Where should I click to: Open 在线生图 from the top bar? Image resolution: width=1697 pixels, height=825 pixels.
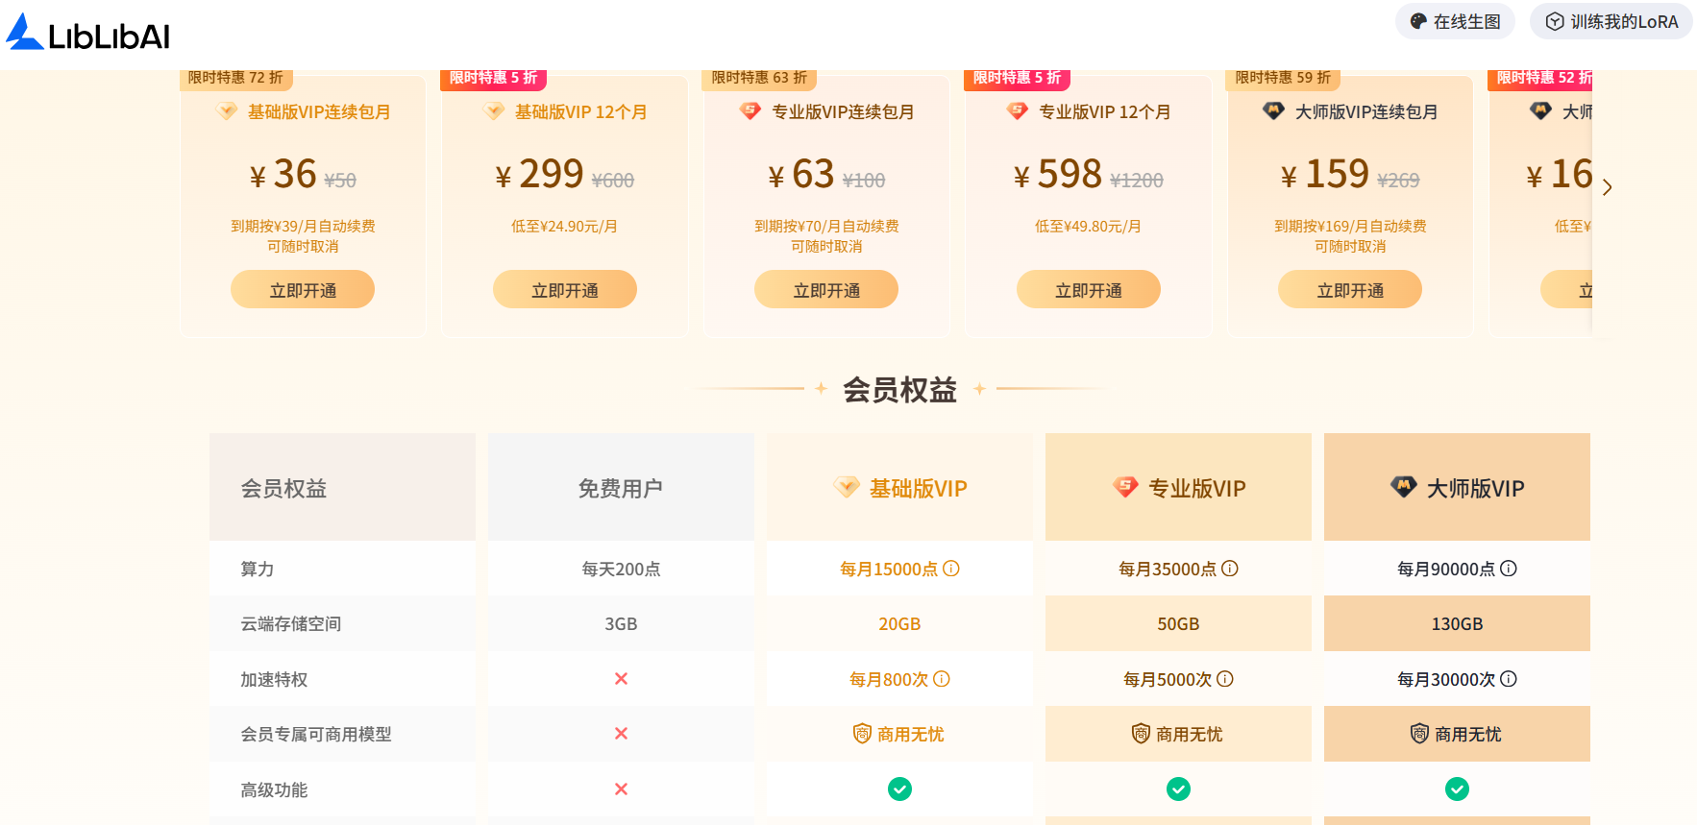pyautogui.click(x=1455, y=20)
